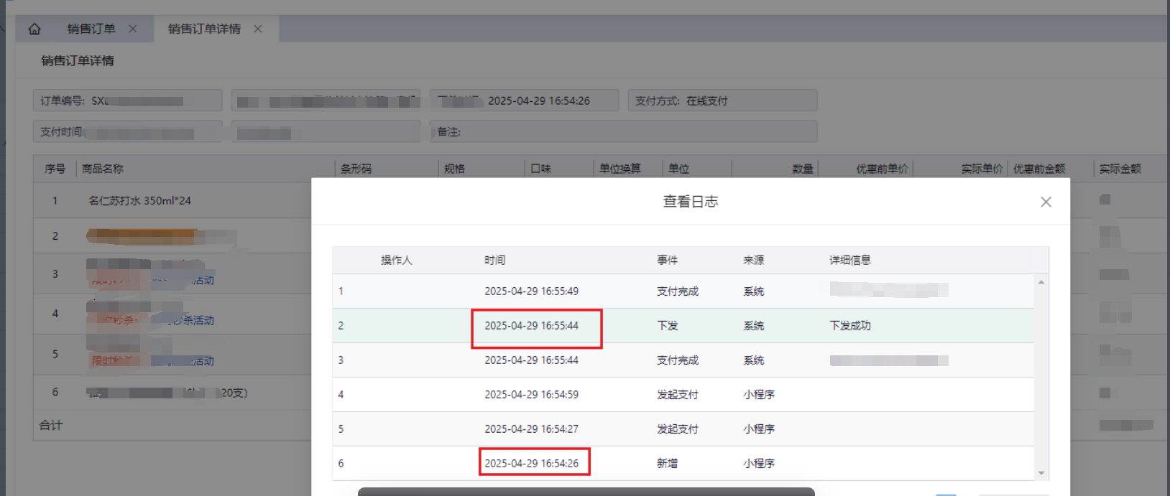The height and width of the screenshot is (496, 1170).
Task: Click 时间 column header in log
Action: (x=494, y=260)
